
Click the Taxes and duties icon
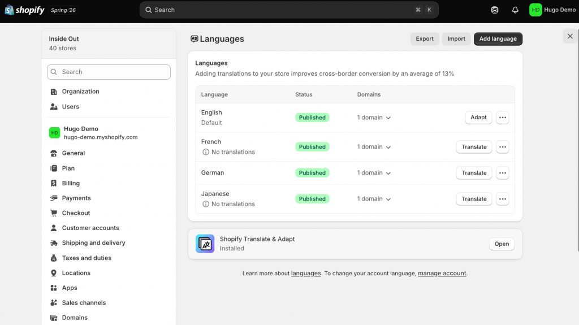[x=54, y=258]
